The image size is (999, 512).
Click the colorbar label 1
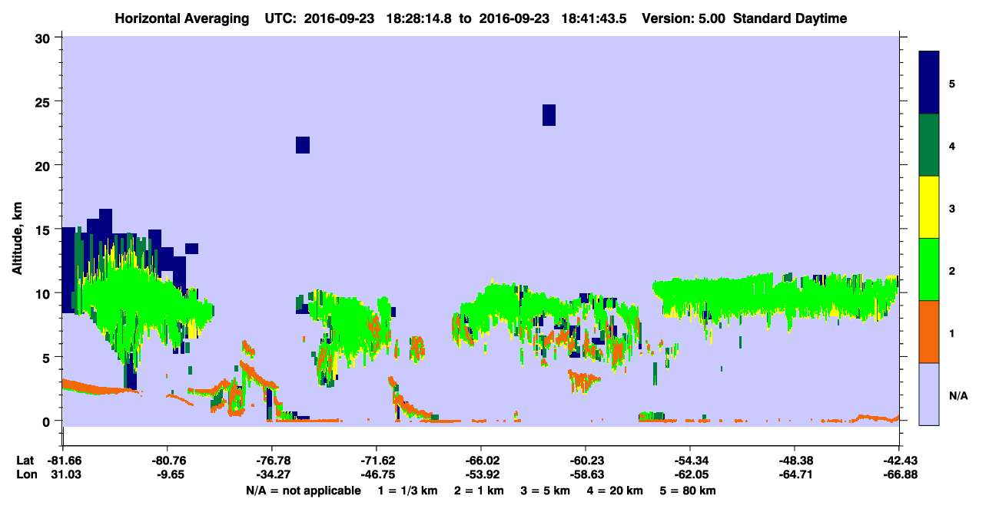(952, 332)
